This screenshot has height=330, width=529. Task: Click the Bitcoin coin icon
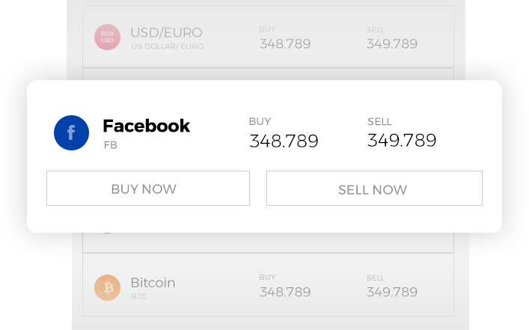click(107, 287)
